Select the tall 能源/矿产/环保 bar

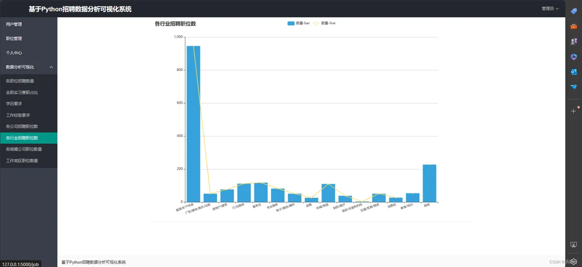point(193,124)
